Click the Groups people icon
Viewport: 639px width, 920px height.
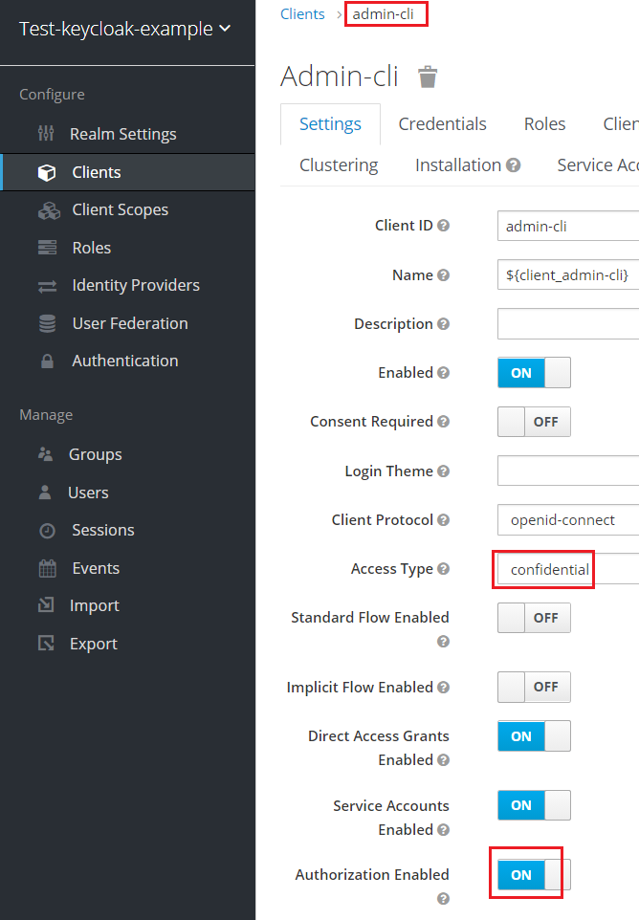[45, 454]
